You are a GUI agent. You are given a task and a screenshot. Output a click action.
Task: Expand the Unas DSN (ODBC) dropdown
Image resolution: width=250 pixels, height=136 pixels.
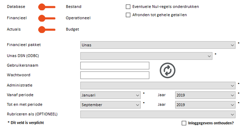(146, 56)
